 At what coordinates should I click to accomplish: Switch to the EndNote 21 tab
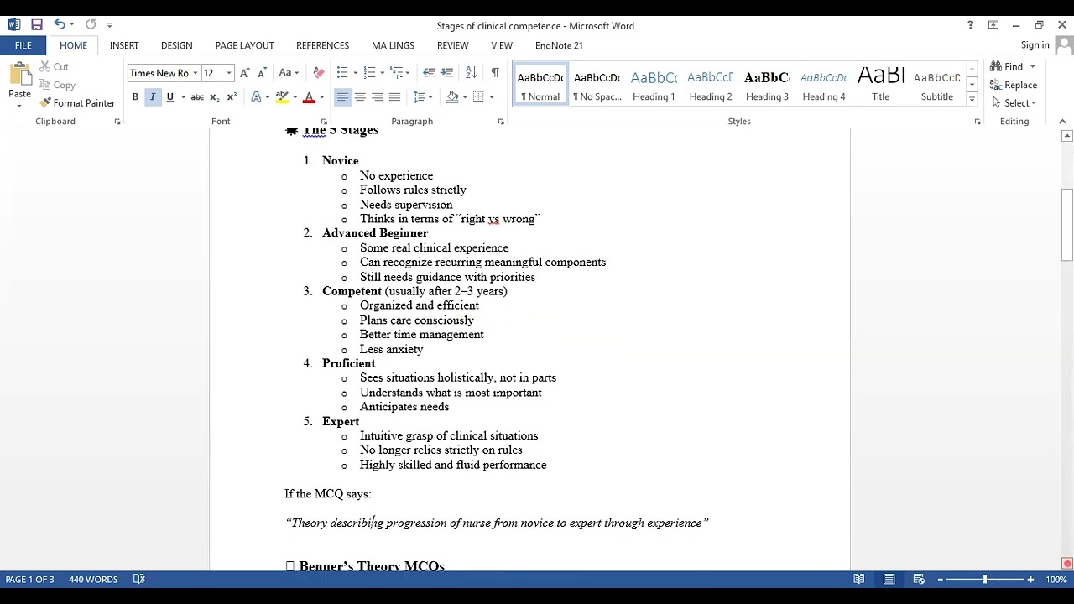click(x=559, y=45)
